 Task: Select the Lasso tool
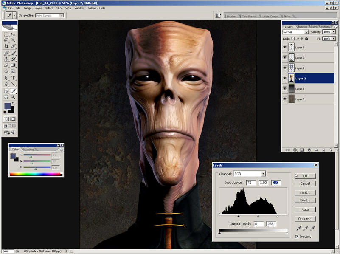(6, 40)
